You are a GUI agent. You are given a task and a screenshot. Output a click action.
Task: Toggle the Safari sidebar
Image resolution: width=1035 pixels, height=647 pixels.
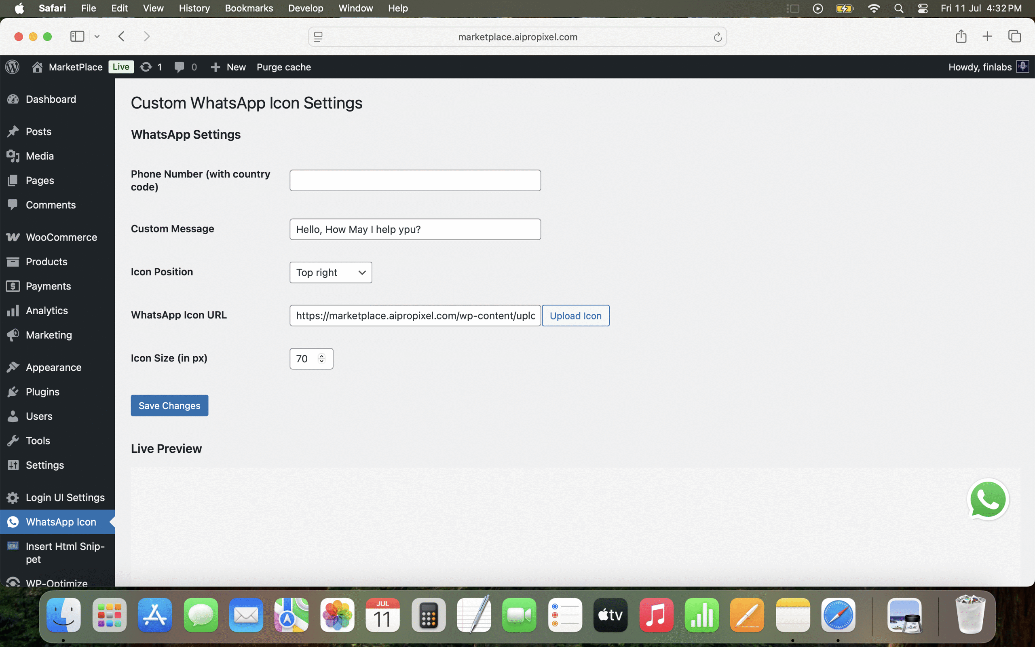pyautogui.click(x=77, y=36)
